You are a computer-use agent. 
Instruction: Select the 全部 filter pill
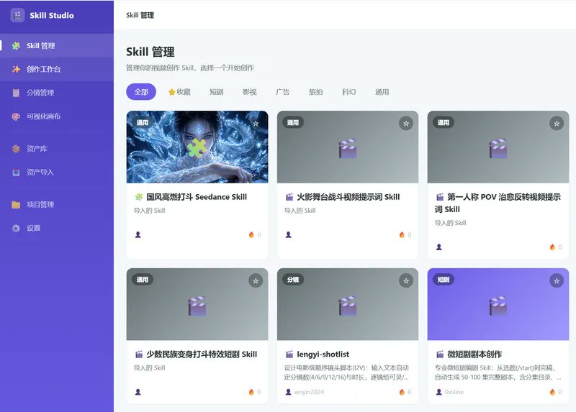click(x=141, y=92)
